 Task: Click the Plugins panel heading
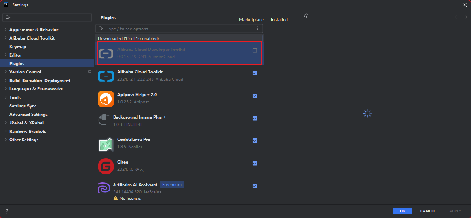pos(108,17)
